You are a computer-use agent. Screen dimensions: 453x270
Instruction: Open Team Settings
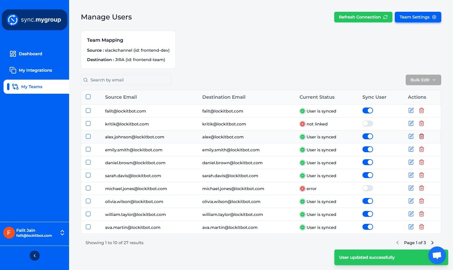pos(418,17)
